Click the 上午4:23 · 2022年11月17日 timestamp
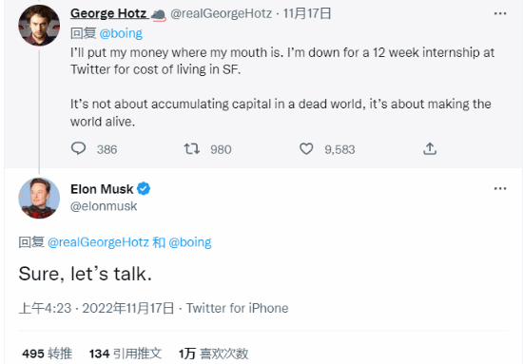523x364 pixels. [96, 308]
